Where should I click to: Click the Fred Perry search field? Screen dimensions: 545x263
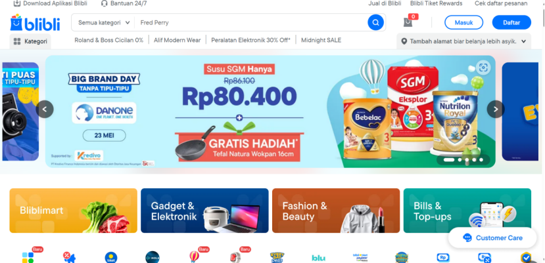click(252, 22)
